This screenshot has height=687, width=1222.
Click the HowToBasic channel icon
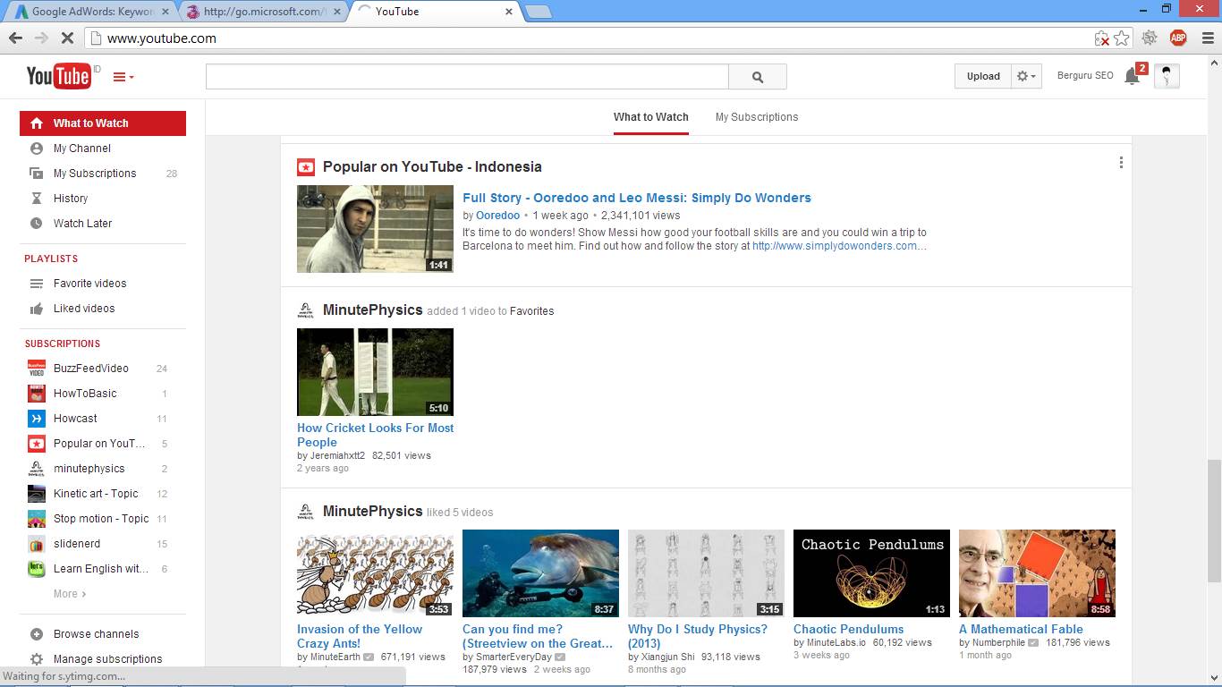pyautogui.click(x=37, y=394)
